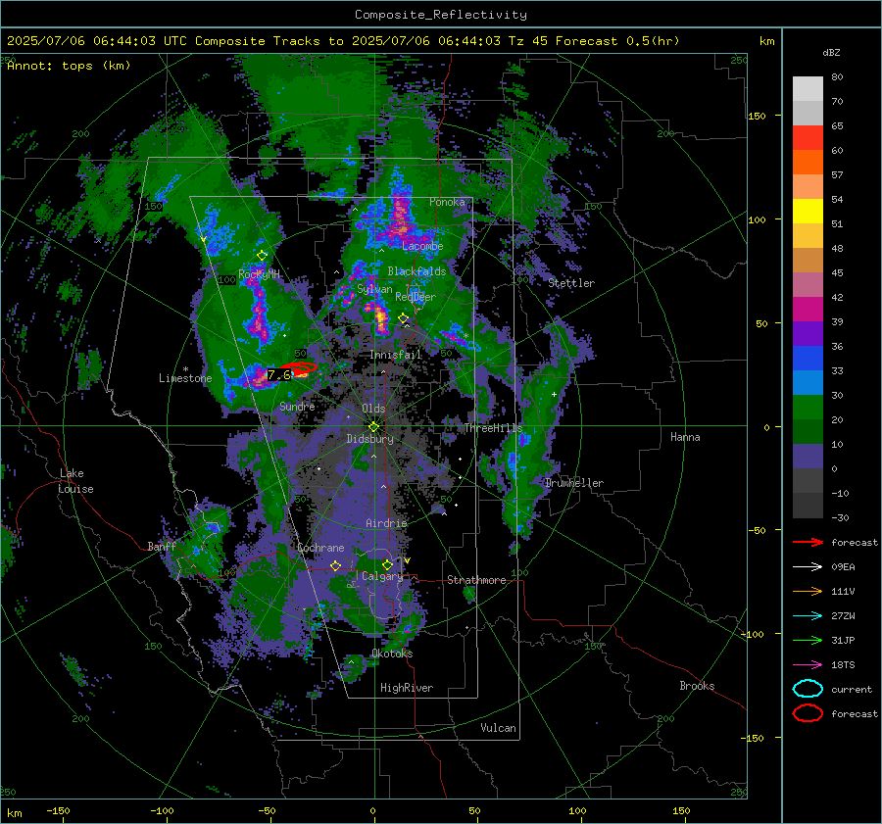Click the Composite_Reflectivity title
Viewport: 882px width, 824px height.
point(441,15)
